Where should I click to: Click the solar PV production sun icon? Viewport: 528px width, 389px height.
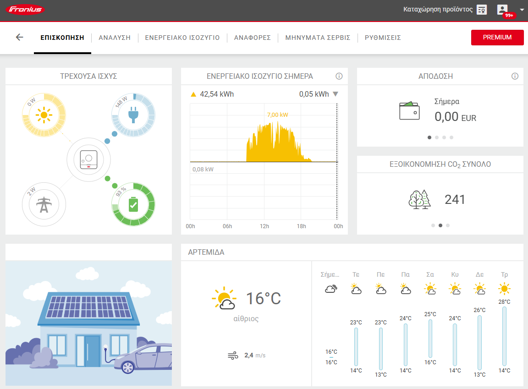pyautogui.click(x=44, y=115)
